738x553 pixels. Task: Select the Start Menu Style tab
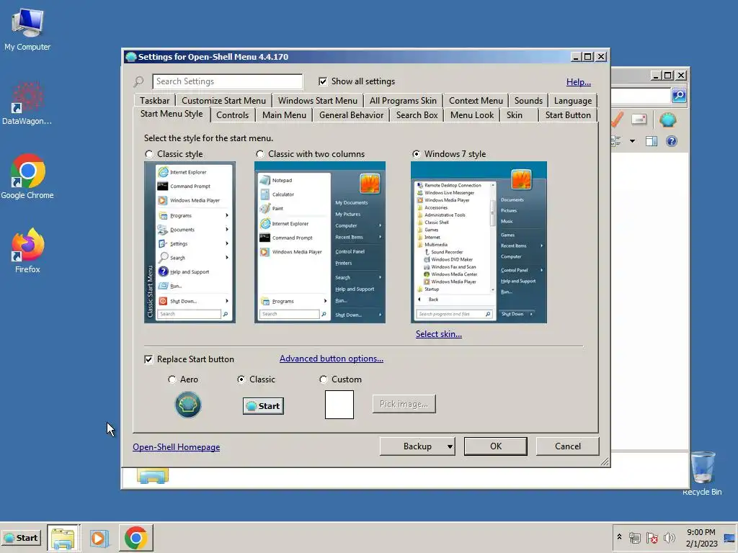click(172, 114)
